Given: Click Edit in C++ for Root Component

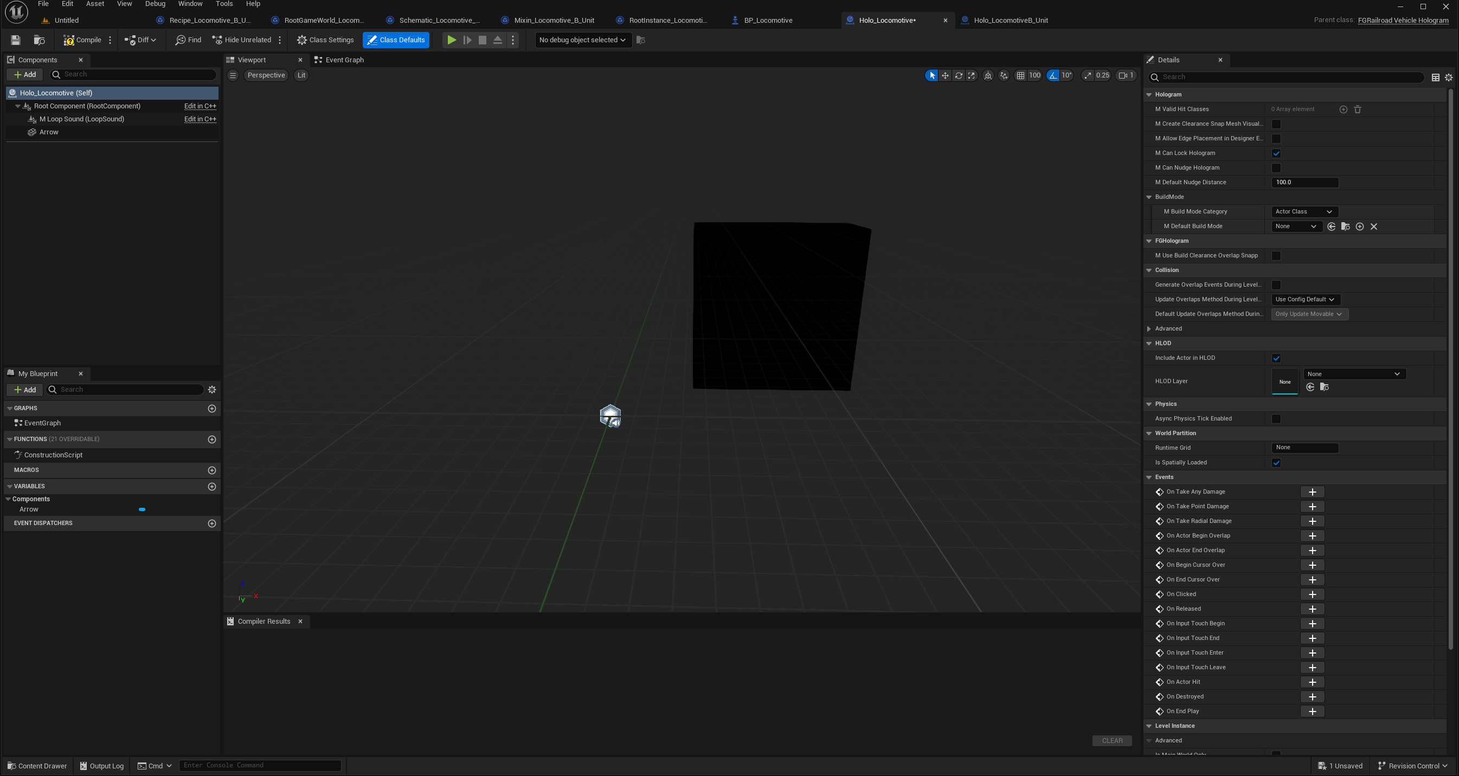Looking at the screenshot, I should (x=200, y=106).
